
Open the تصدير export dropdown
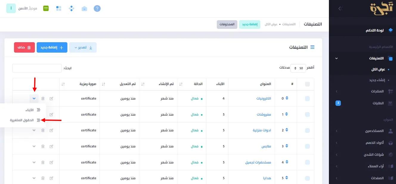click(83, 48)
